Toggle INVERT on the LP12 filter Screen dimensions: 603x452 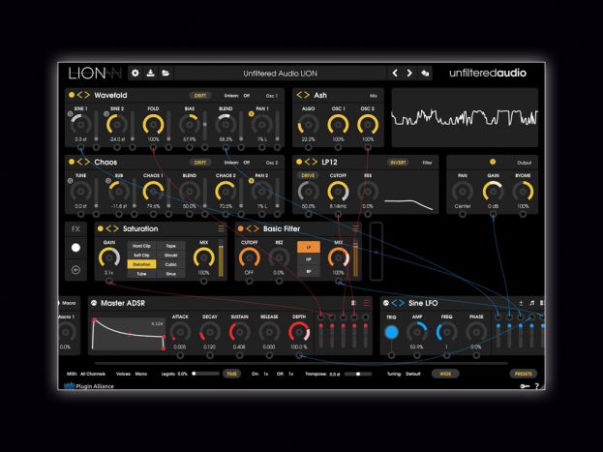point(398,163)
